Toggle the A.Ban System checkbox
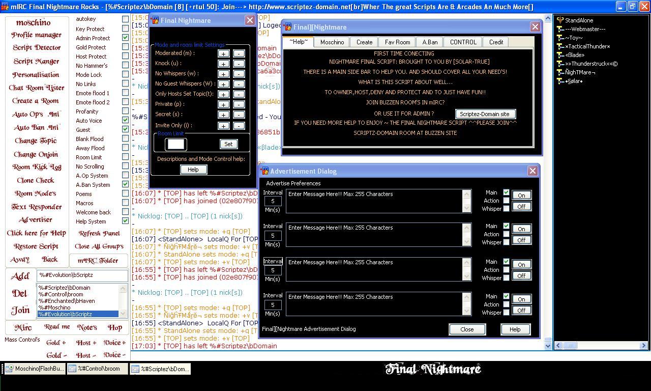651x391 pixels. 125,184
